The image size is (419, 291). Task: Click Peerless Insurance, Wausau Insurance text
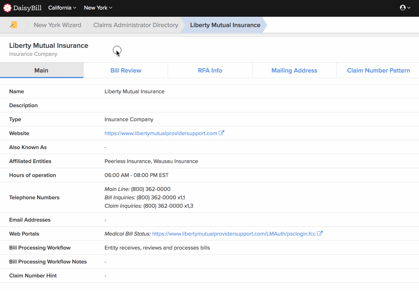click(151, 161)
